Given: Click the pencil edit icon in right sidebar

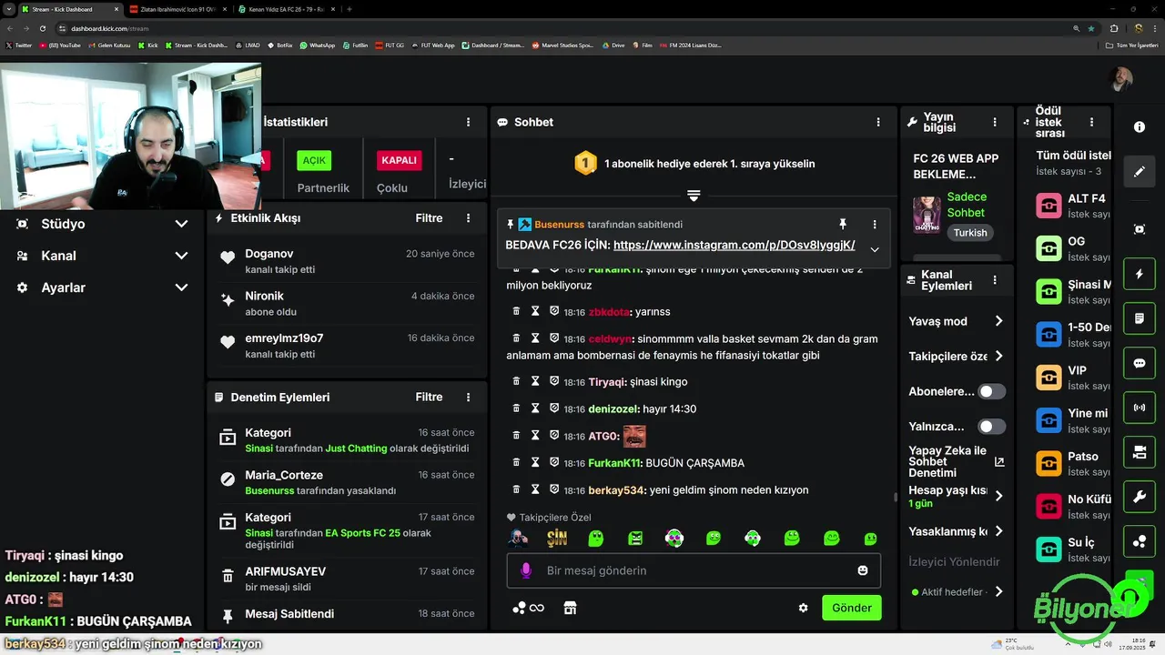Looking at the screenshot, I should pyautogui.click(x=1140, y=171).
